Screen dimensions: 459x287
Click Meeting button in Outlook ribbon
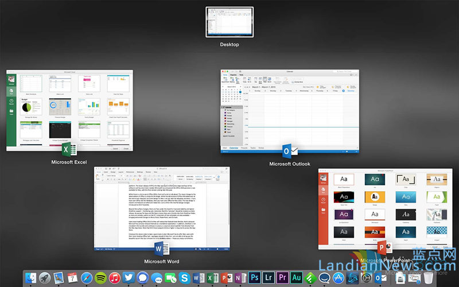232,80
